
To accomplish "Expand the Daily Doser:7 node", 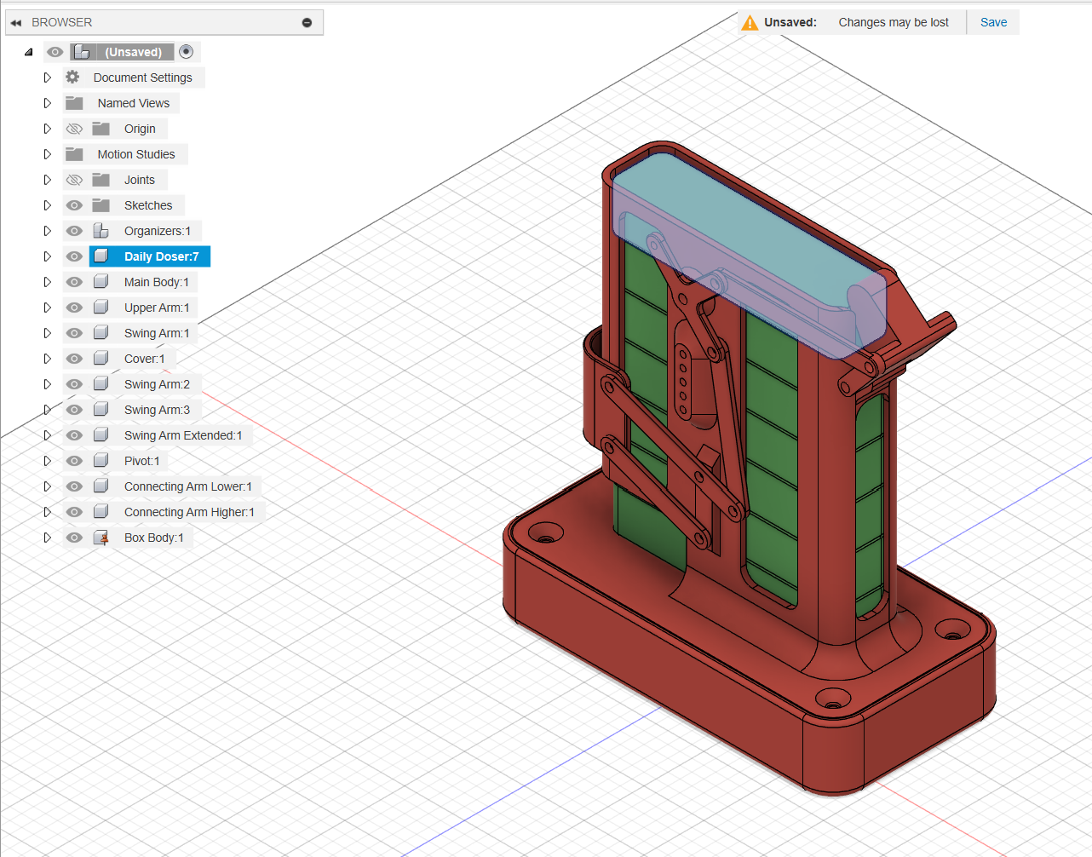I will [x=48, y=256].
